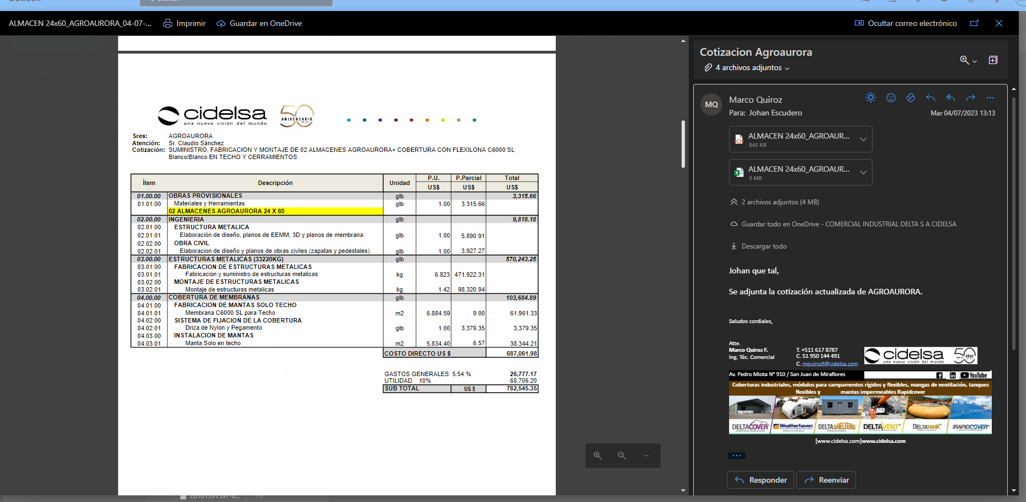Screen dimensions: 1026x502
Task: Add a reaction with the smiley icon
Action: (x=891, y=98)
